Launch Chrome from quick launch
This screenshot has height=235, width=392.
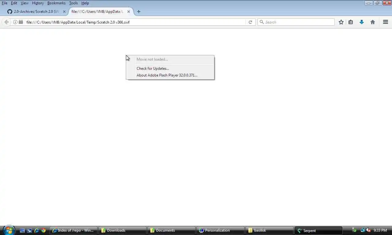[x=43, y=230]
